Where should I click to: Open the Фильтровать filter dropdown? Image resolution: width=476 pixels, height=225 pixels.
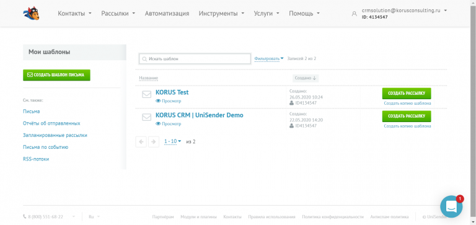click(268, 59)
